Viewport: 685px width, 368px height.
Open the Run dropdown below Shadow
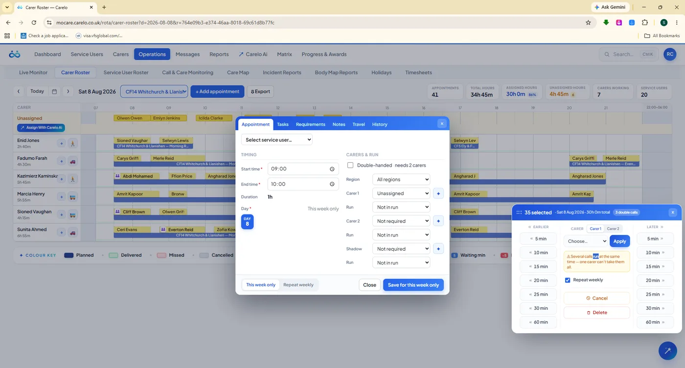click(x=401, y=262)
